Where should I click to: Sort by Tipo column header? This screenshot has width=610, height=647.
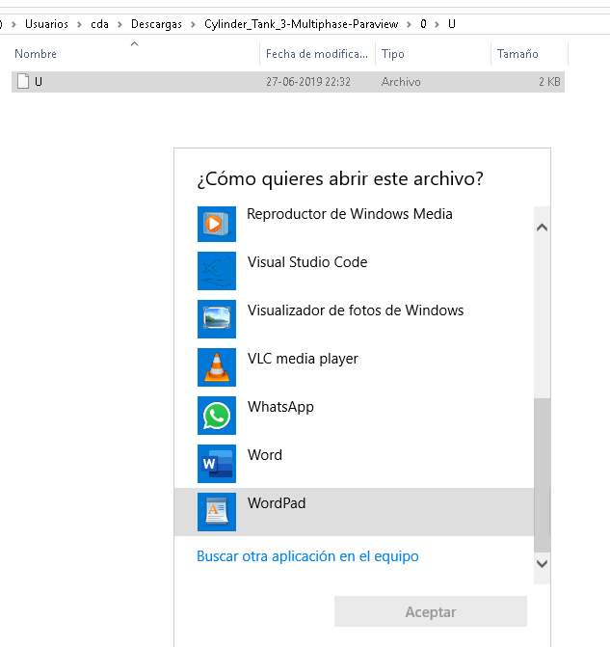392,54
